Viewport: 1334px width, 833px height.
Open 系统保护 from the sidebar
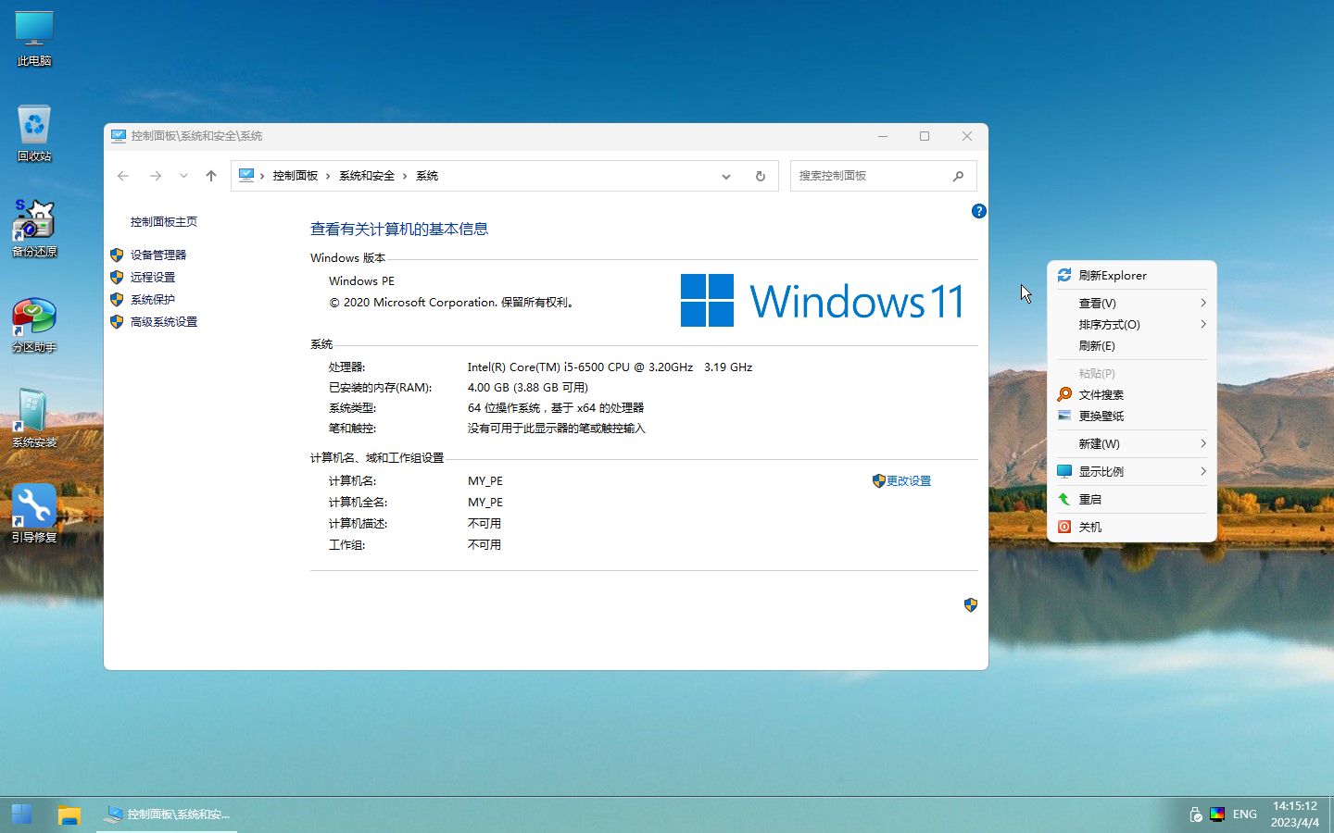153,299
